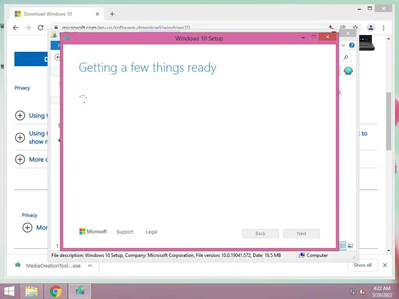The width and height of the screenshot is (399, 299).
Task: Expand Explorer ribbon chevron
Action: [x=343, y=45]
